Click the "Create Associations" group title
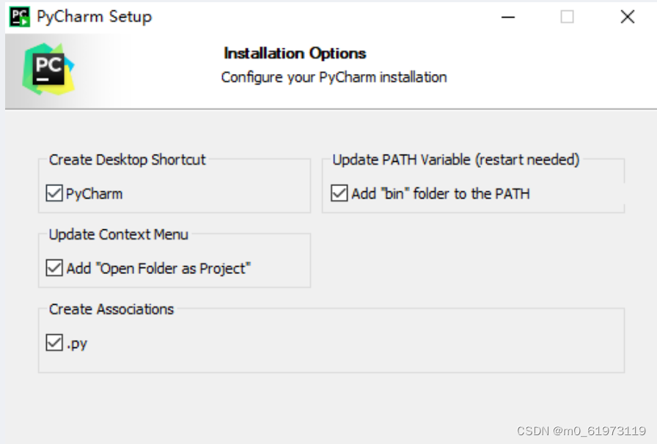The width and height of the screenshot is (657, 444). (x=111, y=309)
